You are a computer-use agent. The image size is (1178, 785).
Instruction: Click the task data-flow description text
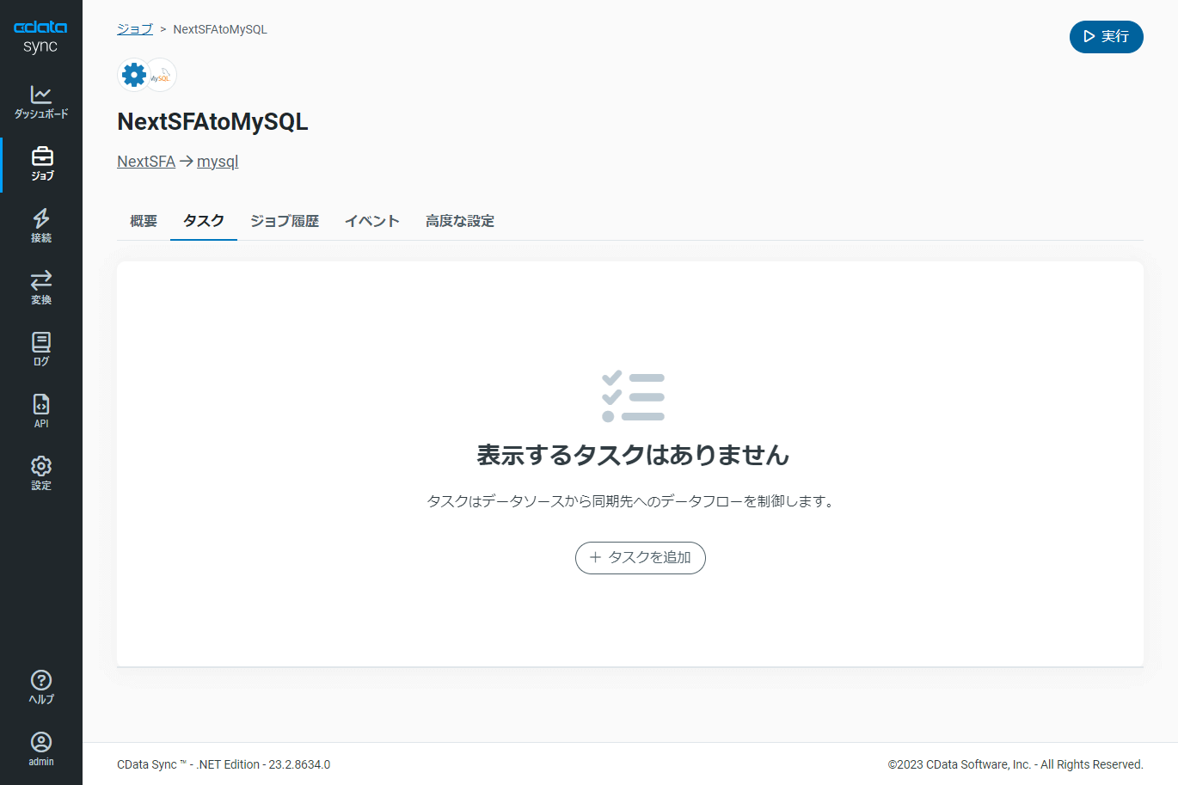tap(631, 501)
